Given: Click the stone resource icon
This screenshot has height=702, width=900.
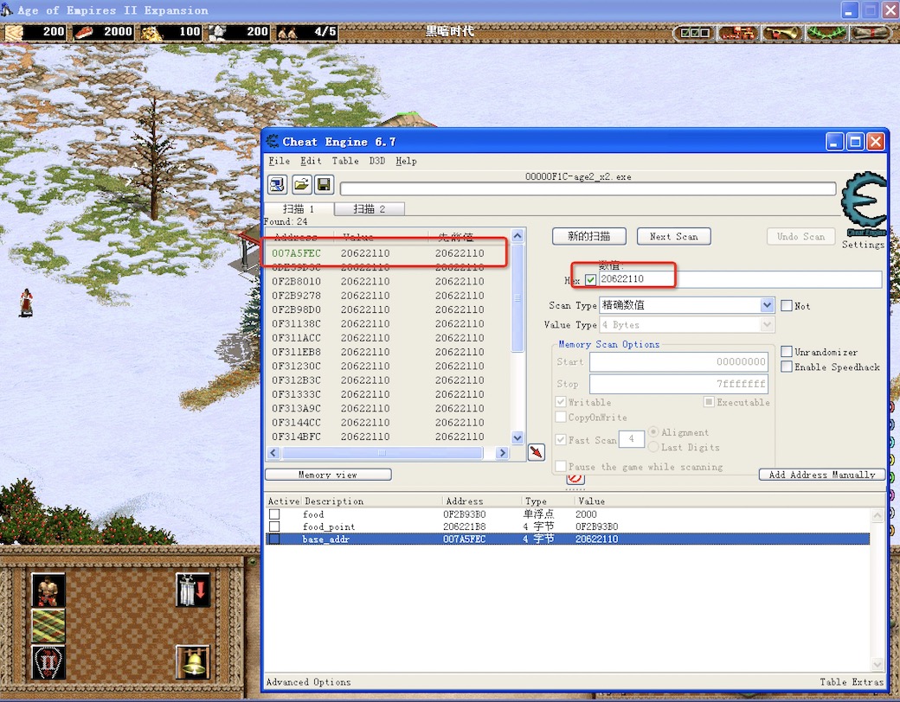Looking at the screenshot, I should point(218,33).
